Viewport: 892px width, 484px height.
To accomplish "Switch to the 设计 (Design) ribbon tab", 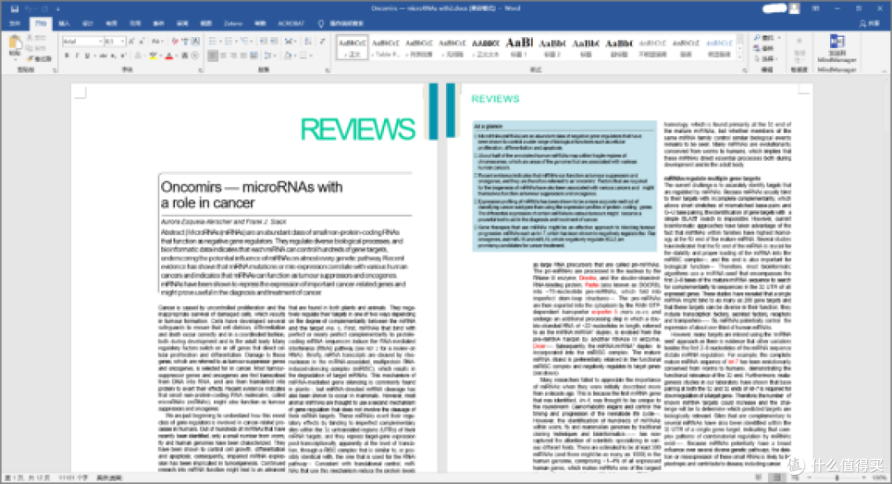I will [x=88, y=23].
